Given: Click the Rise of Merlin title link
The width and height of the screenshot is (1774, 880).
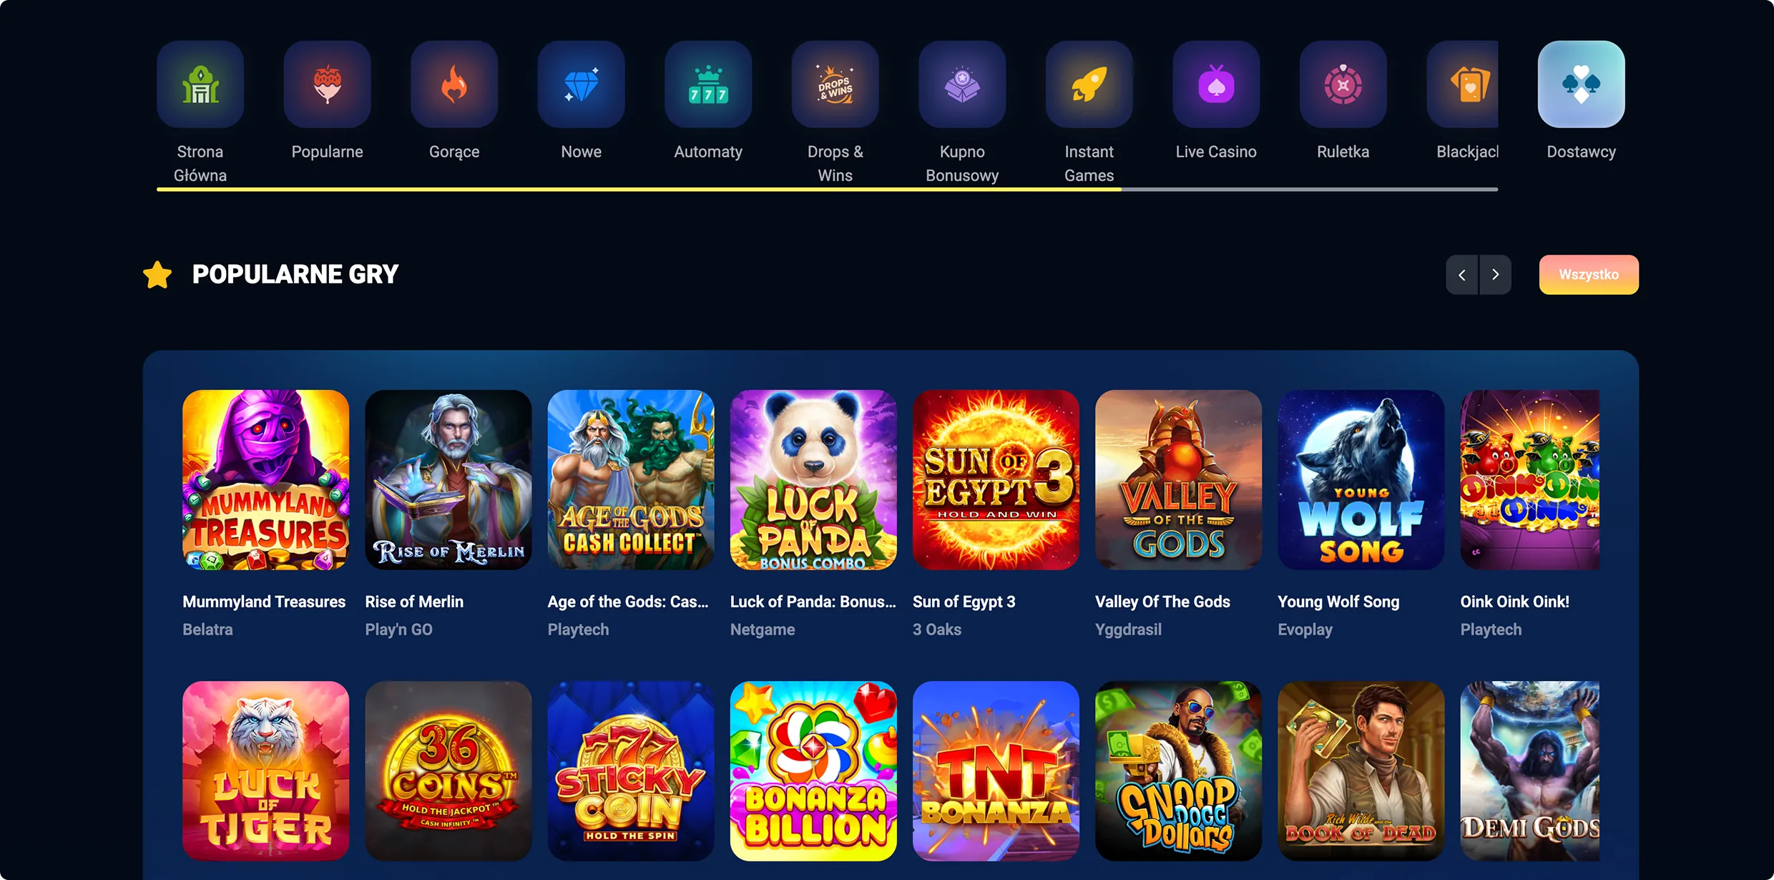Looking at the screenshot, I should coord(414,602).
